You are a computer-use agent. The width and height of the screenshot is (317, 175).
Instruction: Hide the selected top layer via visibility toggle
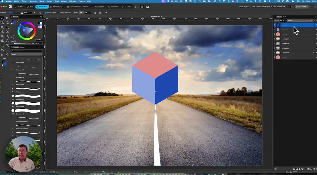pyautogui.click(x=316, y=25)
